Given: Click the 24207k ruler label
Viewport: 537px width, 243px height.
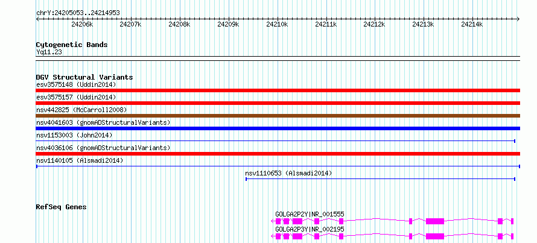Looking at the screenshot, I should tap(130, 24).
